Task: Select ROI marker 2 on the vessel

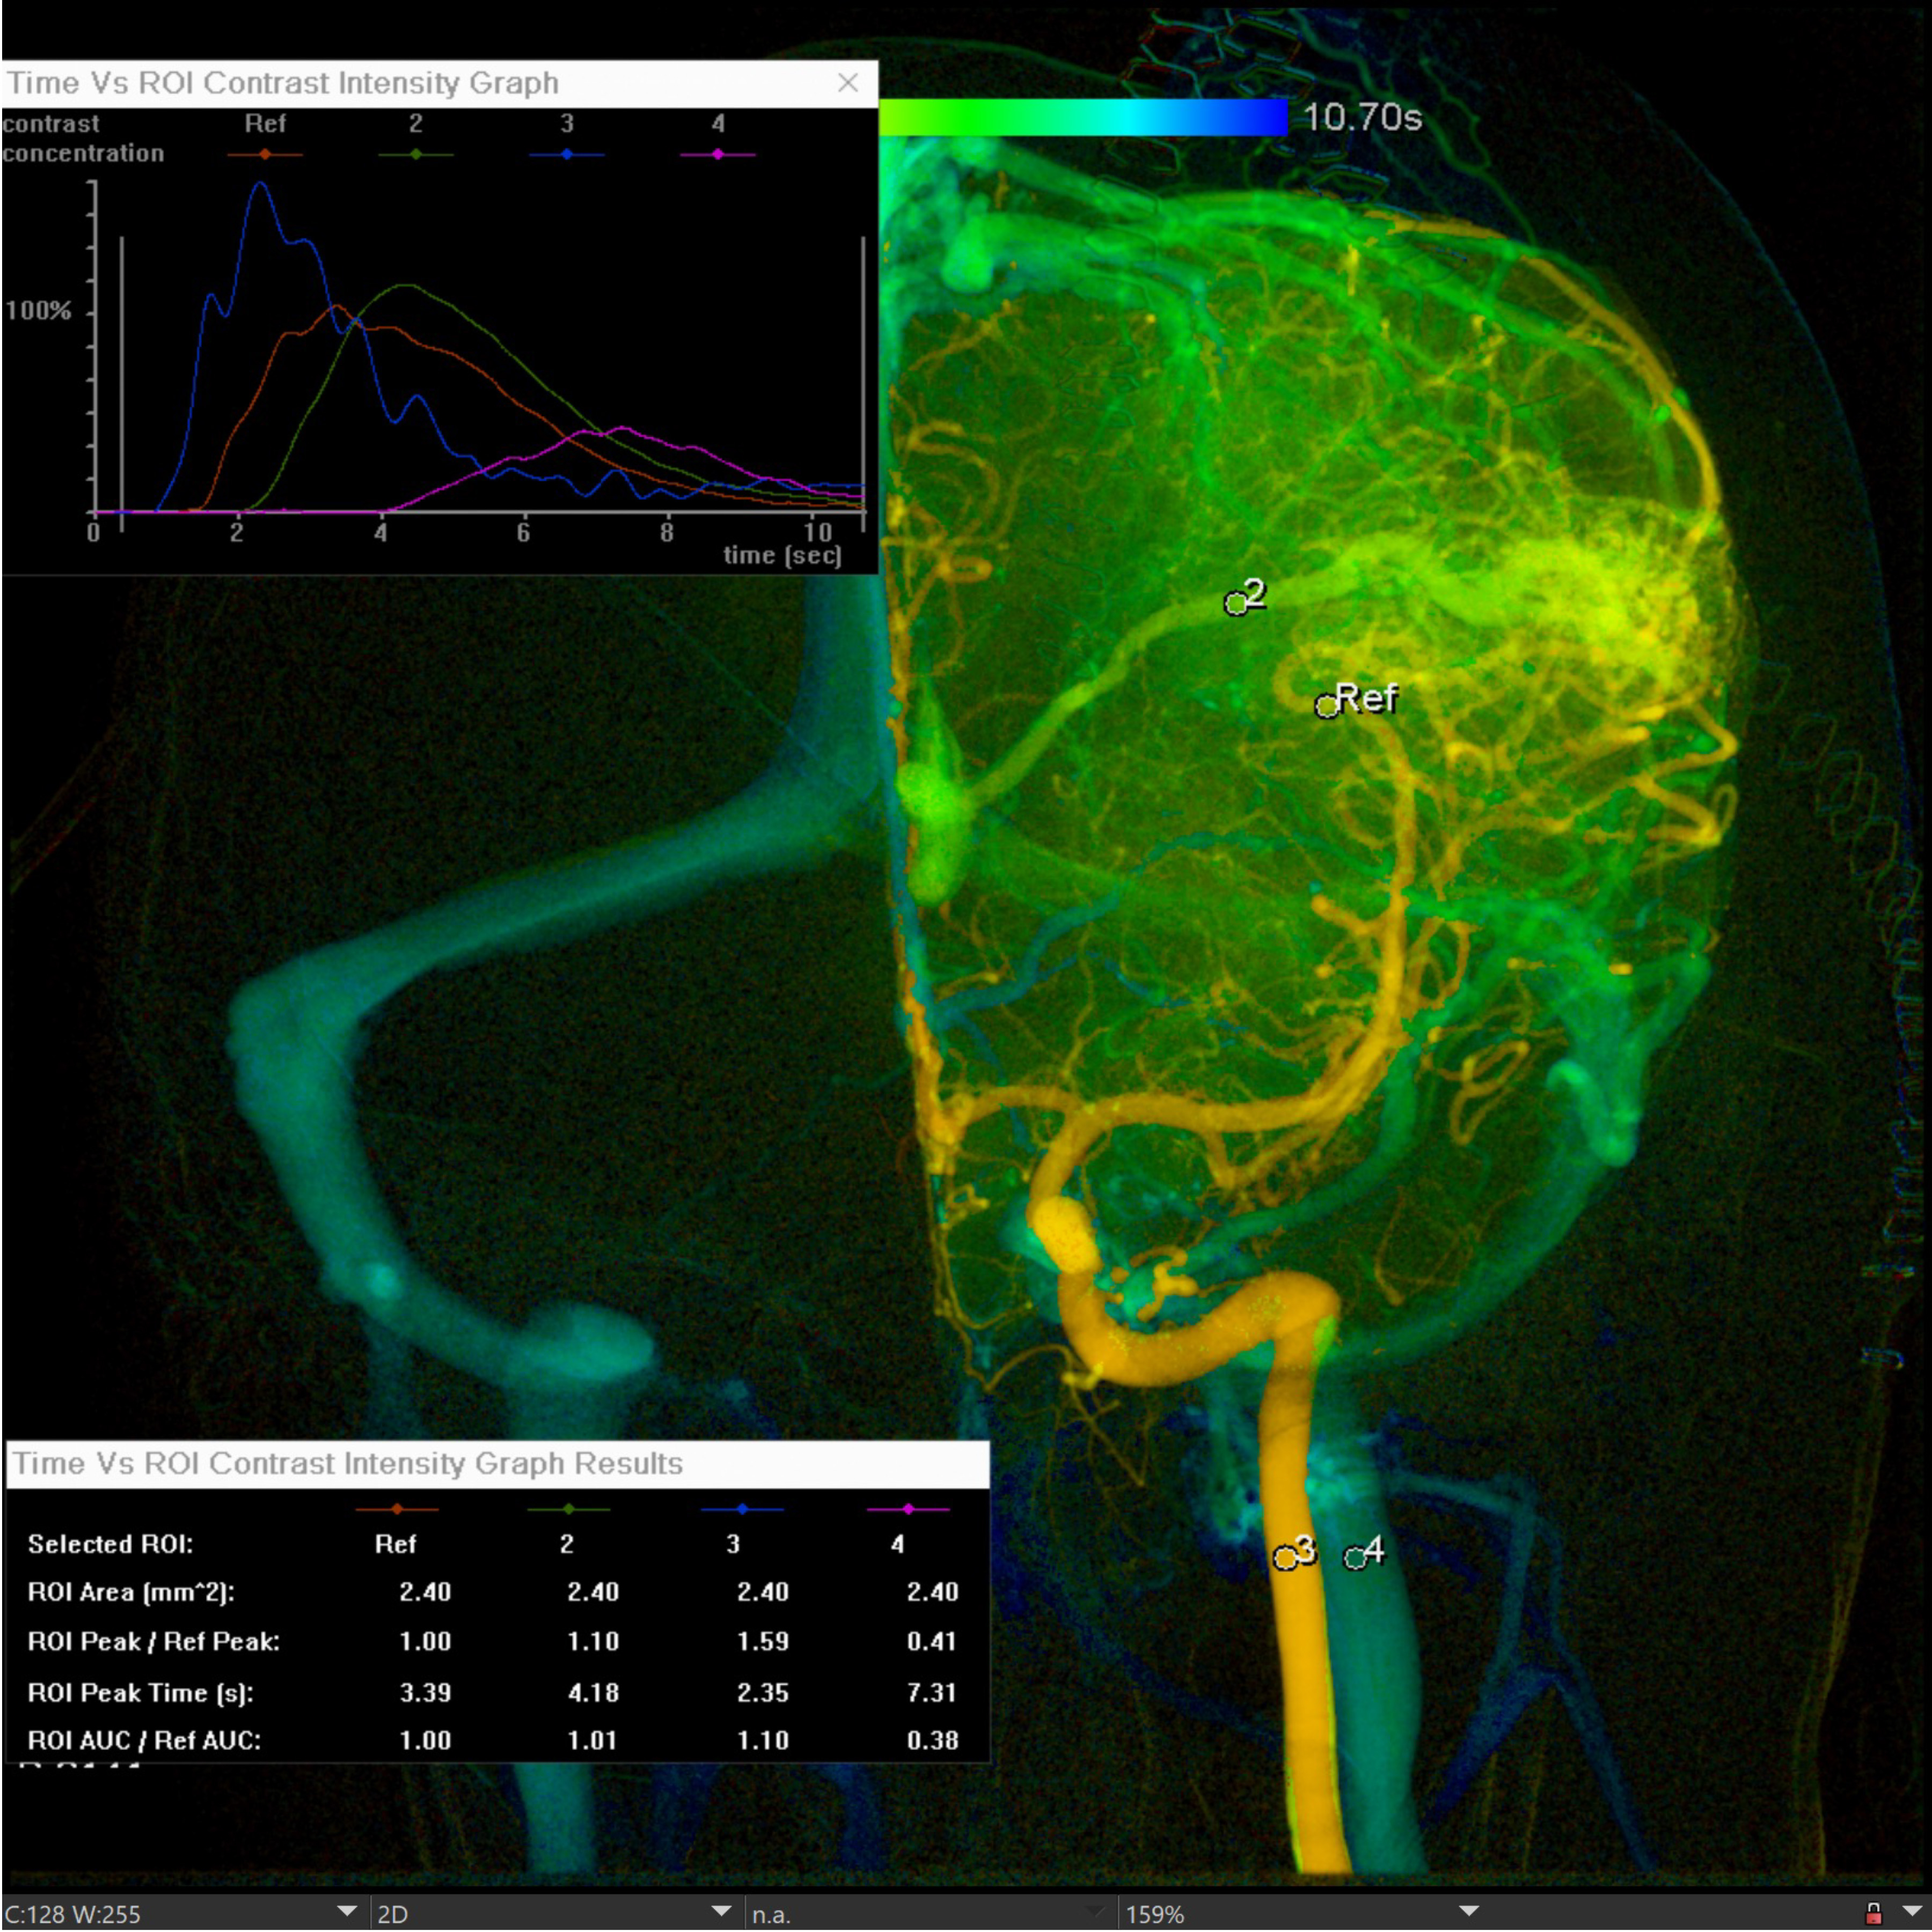Action: (x=1236, y=603)
